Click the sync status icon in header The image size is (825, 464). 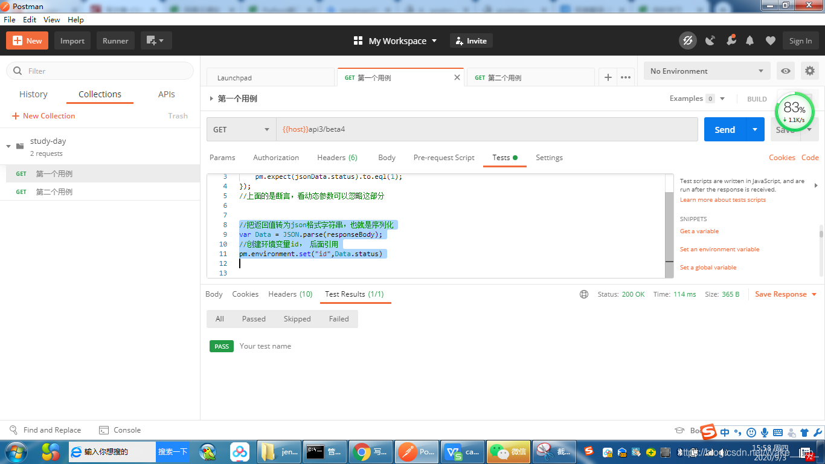point(687,40)
